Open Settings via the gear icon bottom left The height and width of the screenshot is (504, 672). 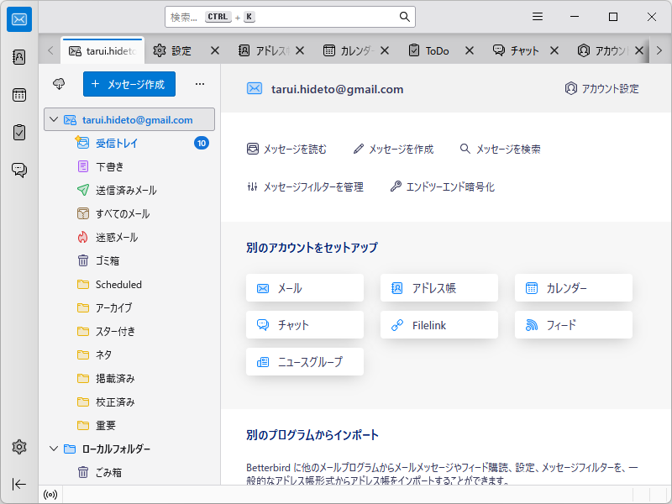[18, 448]
